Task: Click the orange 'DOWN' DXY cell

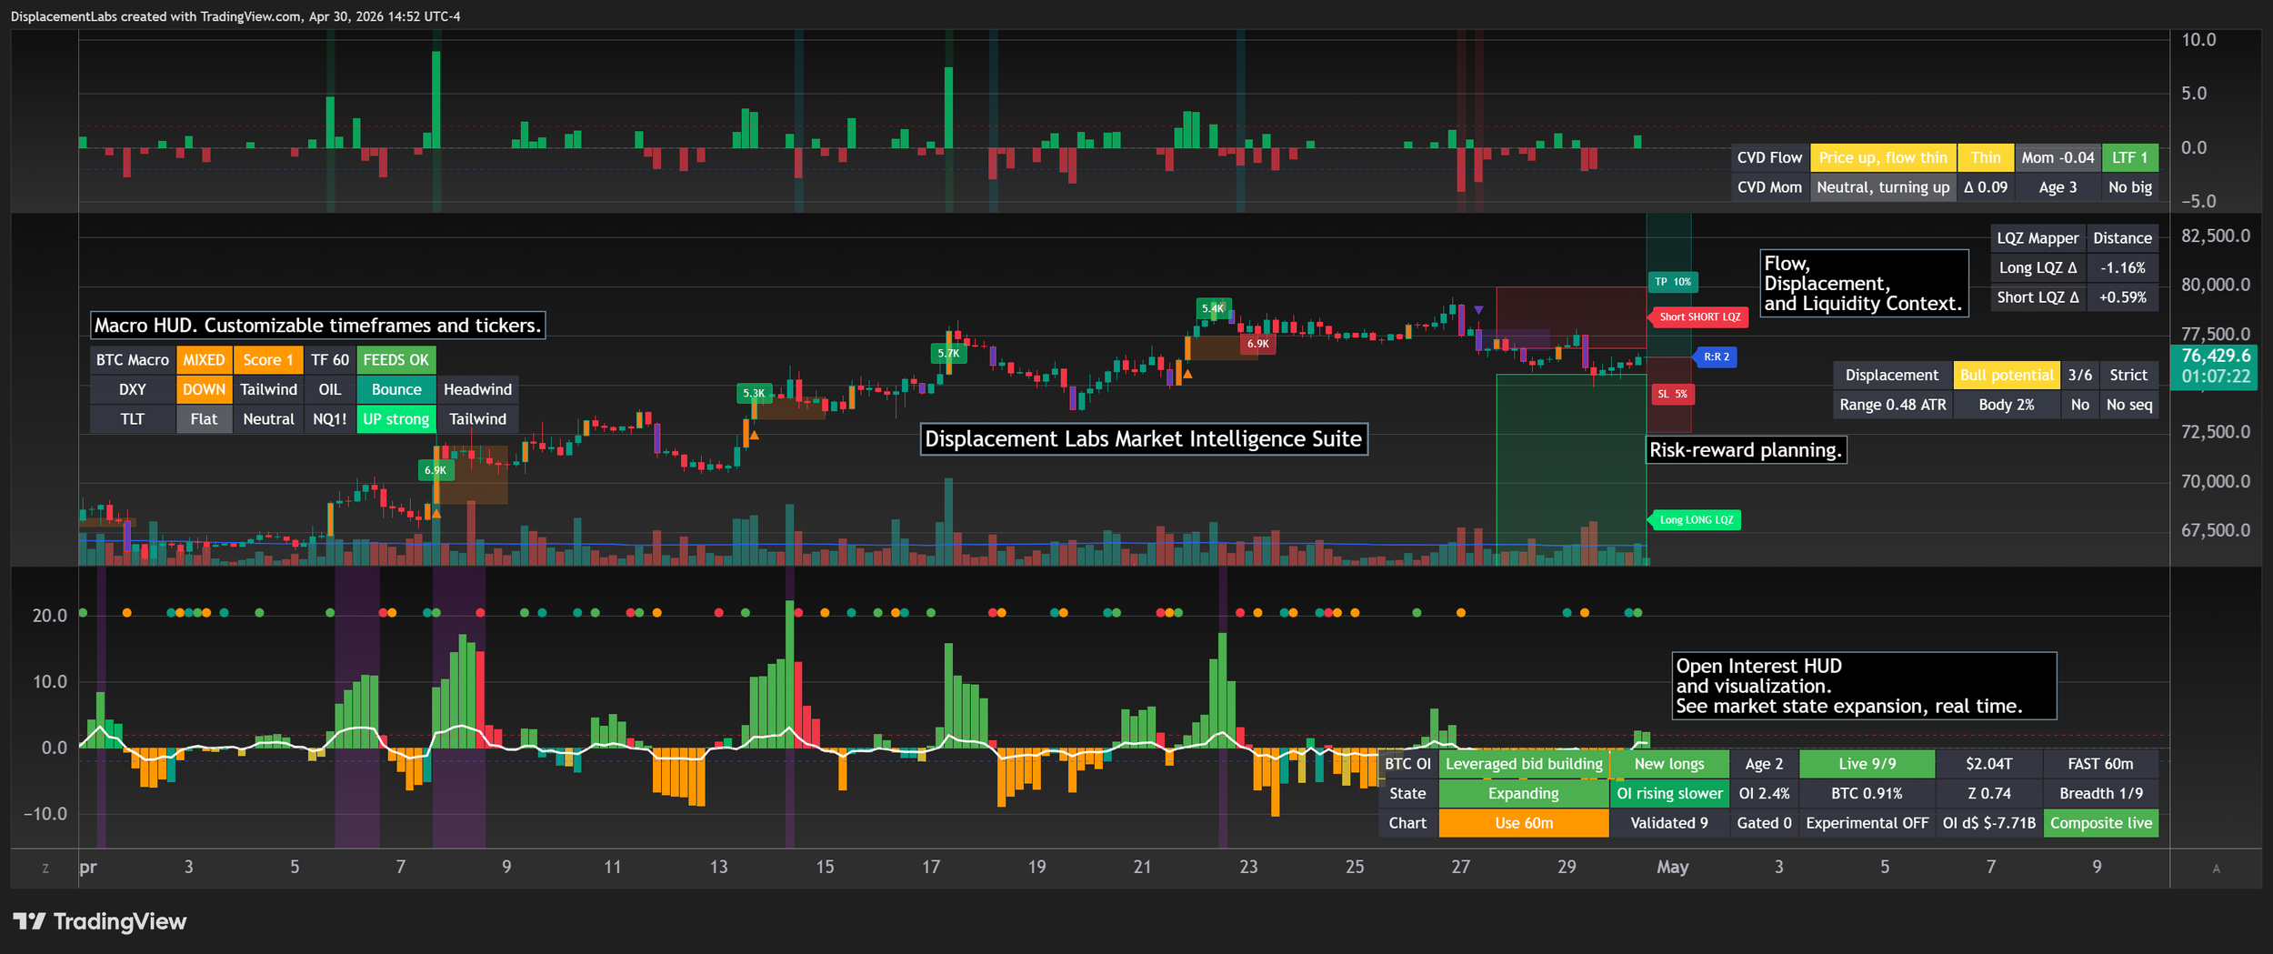Action: pos(204,389)
